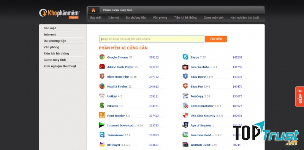The height and width of the screenshot is (150, 304).
Task: Focus the quick search text field
Action: pos(152,39)
